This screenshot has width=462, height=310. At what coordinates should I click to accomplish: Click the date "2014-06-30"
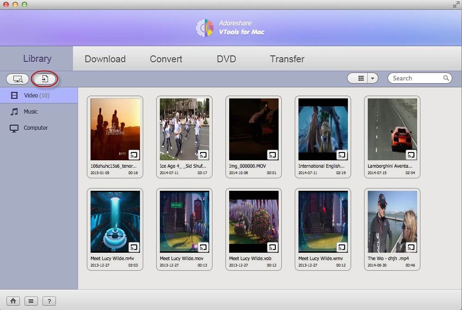(377, 266)
